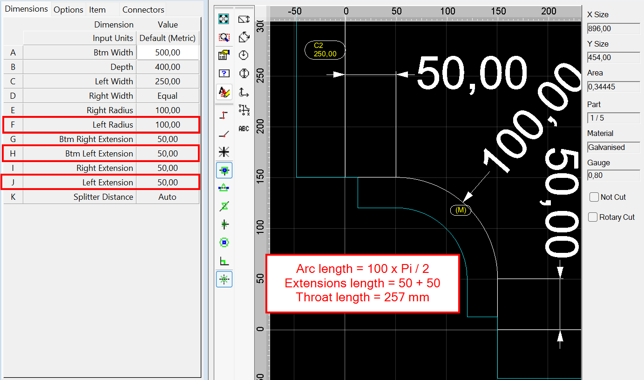Tick the Rotary Cut checkbox
Viewport: 644px width, 380px height.
click(593, 217)
